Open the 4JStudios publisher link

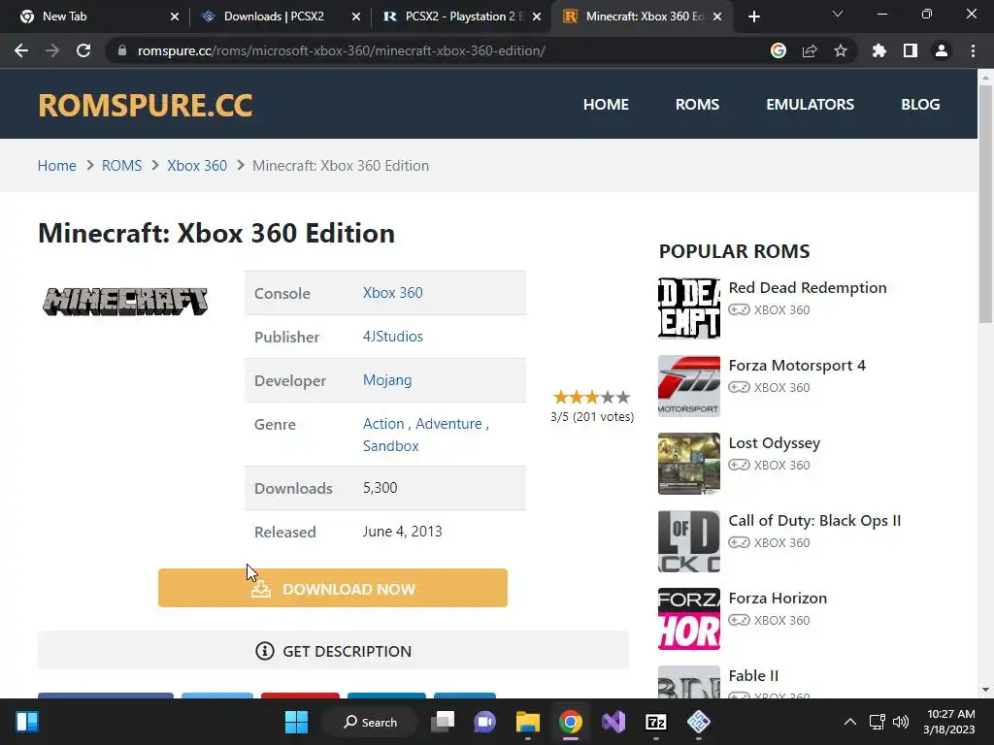click(x=392, y=337)
